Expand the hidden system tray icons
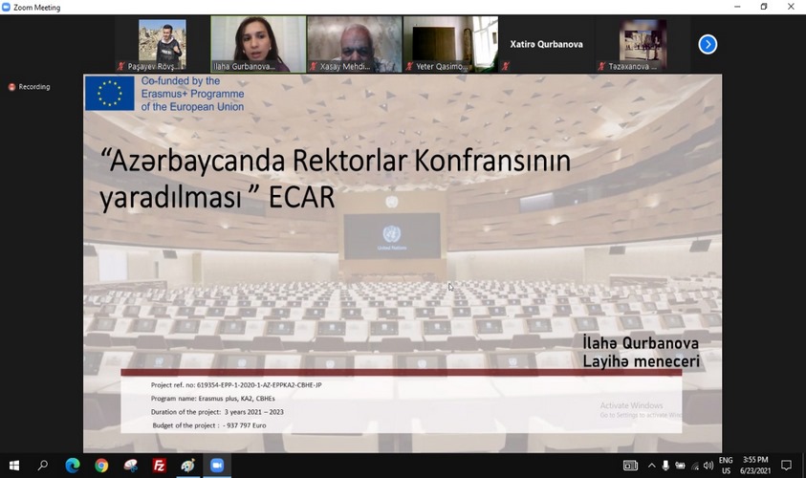Viewport: 806px width, 478px height. coord(651,466)
